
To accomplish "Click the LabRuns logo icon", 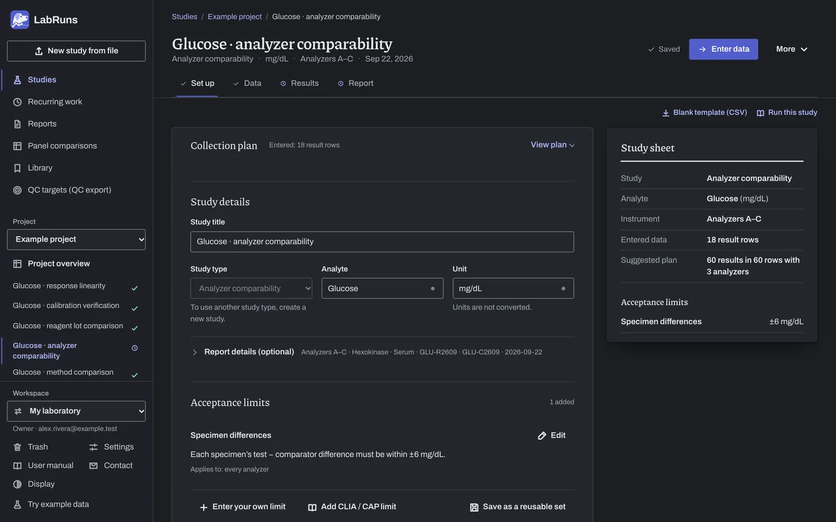I will pos(20,20).
